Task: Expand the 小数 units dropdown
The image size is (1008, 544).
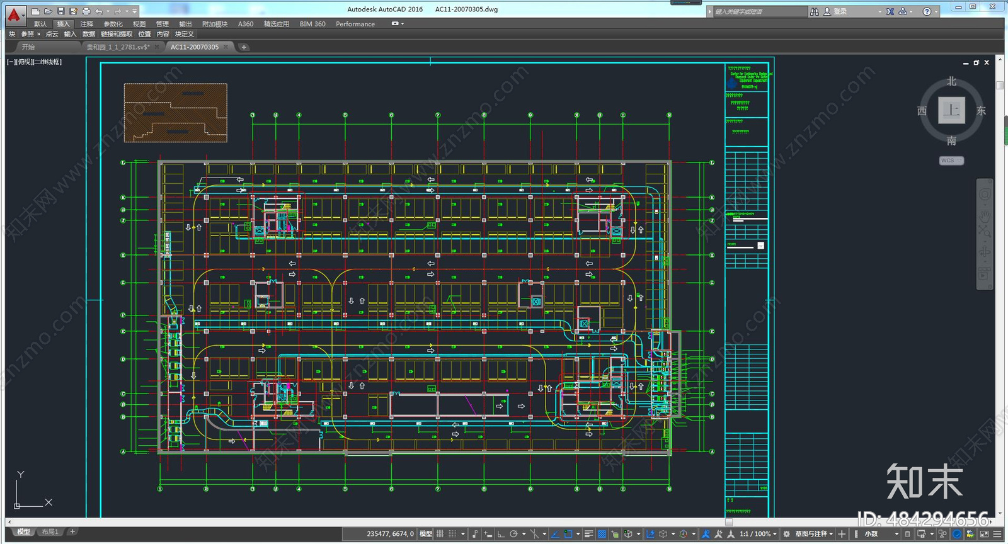Action: pos(881,534)
